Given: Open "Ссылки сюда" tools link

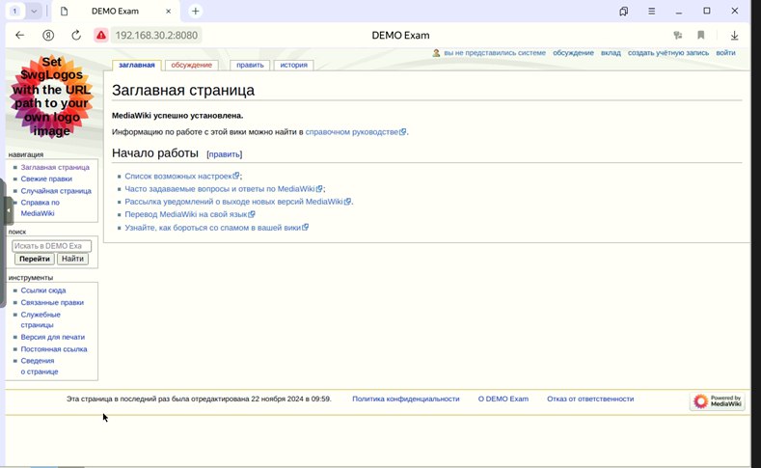Looking at the screenshot, I should pyautogui.click(x=42, y=290).
